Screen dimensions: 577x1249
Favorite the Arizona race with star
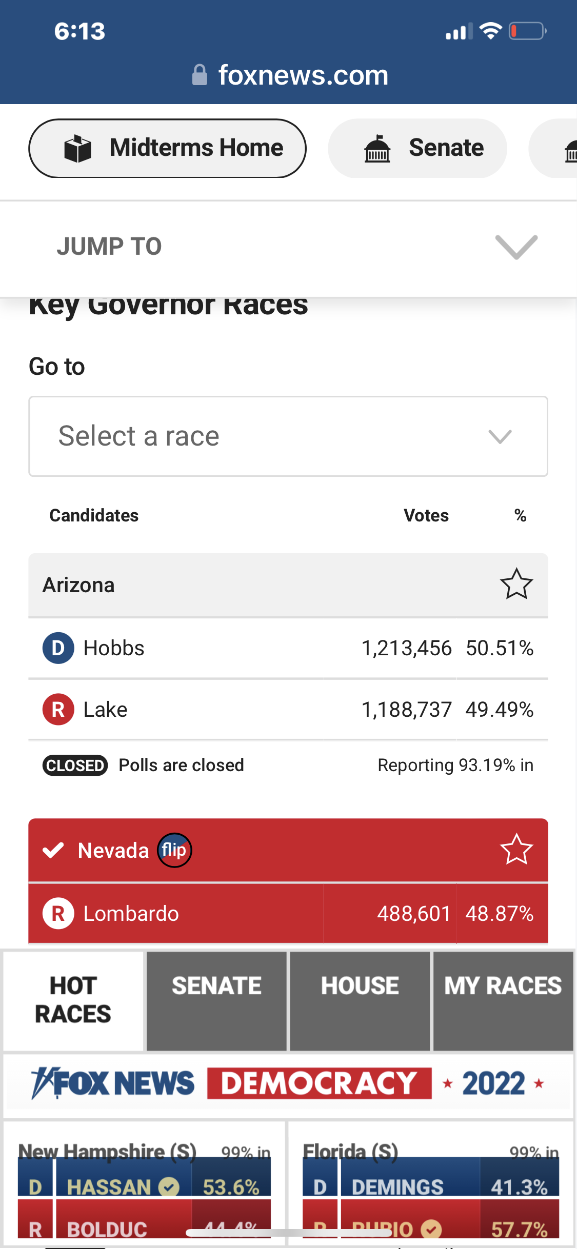click(516, 585)
